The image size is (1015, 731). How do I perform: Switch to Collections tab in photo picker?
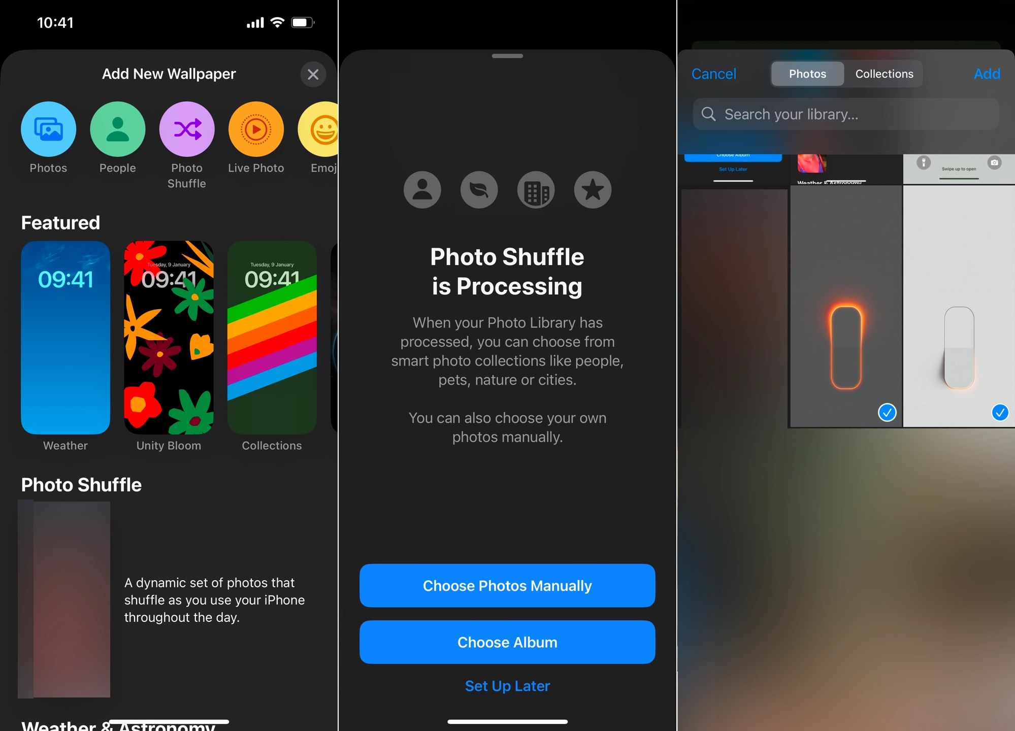884,73
